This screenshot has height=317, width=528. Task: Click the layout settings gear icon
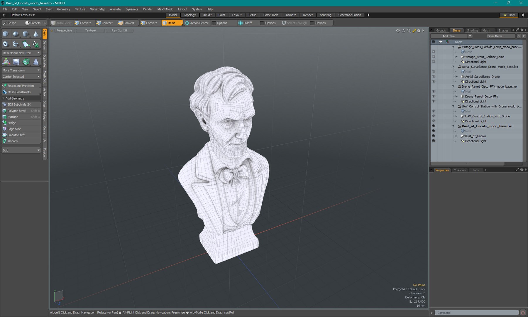pos(523,15)
